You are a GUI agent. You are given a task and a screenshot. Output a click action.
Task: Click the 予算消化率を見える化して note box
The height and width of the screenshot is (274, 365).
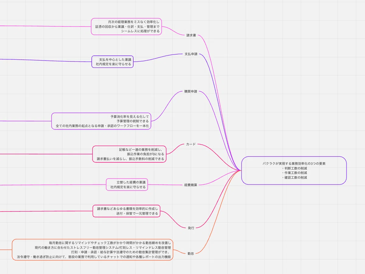(101, 121)
